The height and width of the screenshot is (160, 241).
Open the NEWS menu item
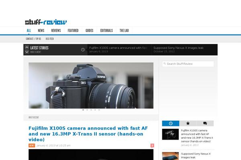click(x=41, y=31)
